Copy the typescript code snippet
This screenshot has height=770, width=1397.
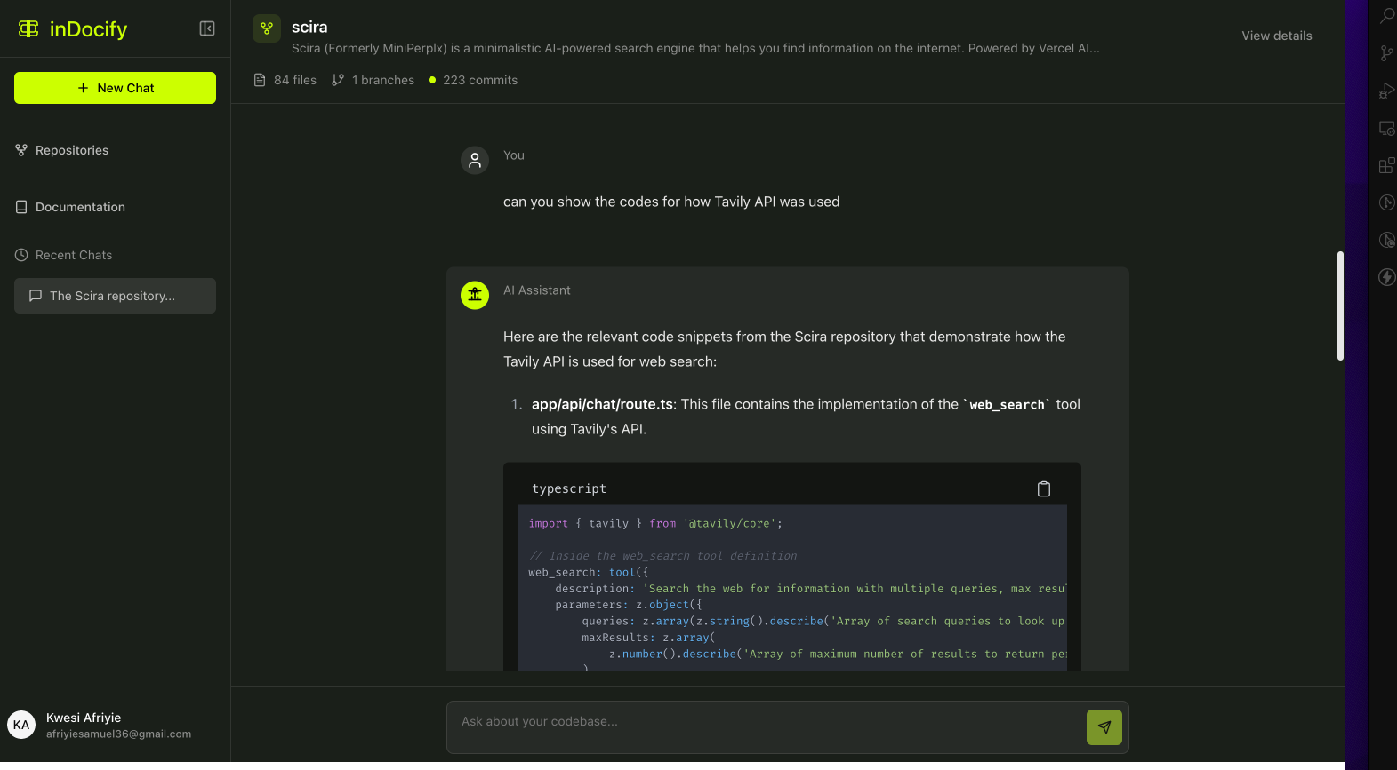pos(1044,488)
